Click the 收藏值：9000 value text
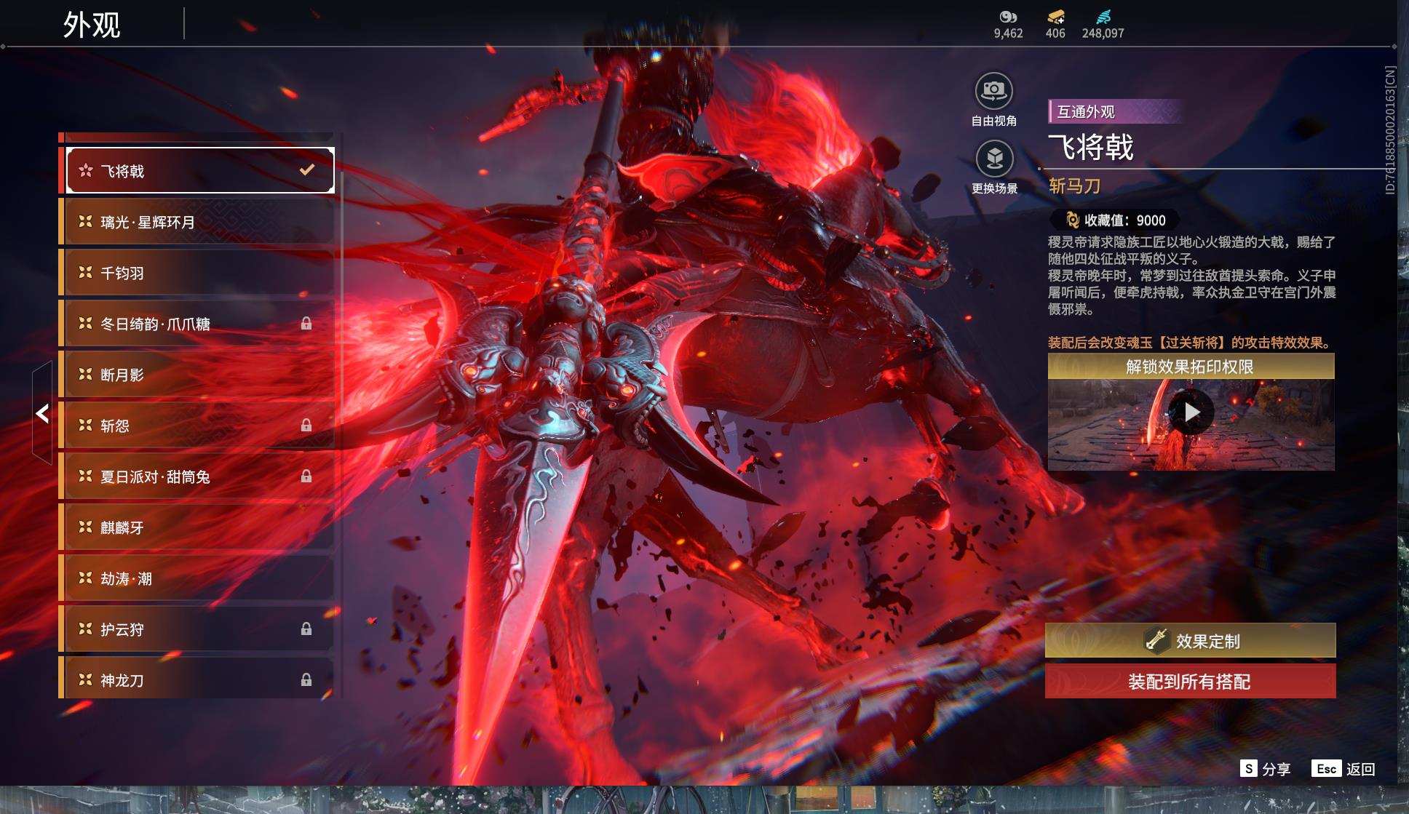This screenshot has height=814, width=1409. tap(1125, 220)
